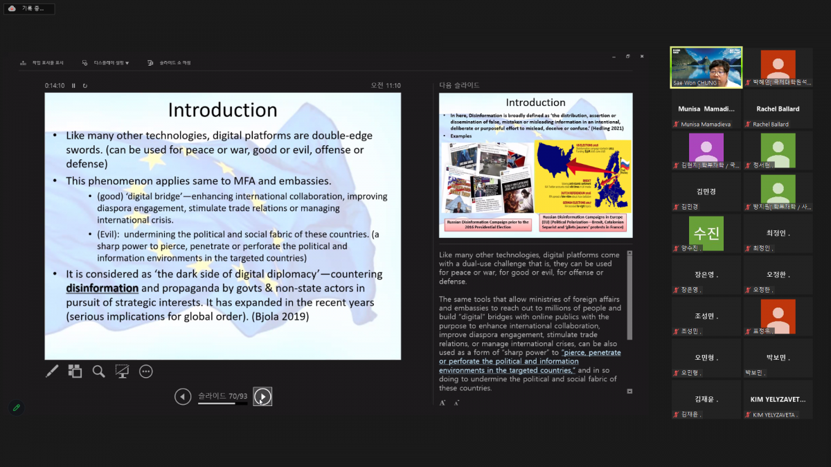Image resolution: width=831 pixels, height=467 pixels.
Task: Click the green annotation pencil icon
Action: [17, 408]
